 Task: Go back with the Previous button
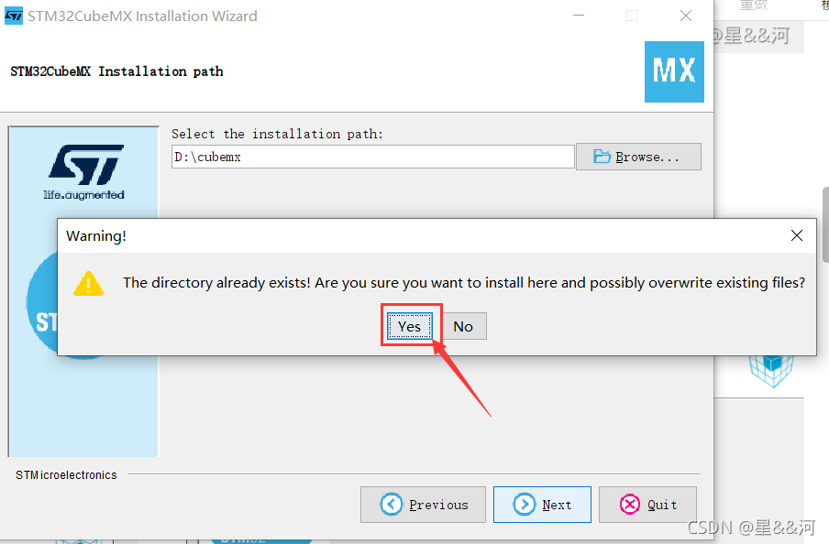[423, 505]
